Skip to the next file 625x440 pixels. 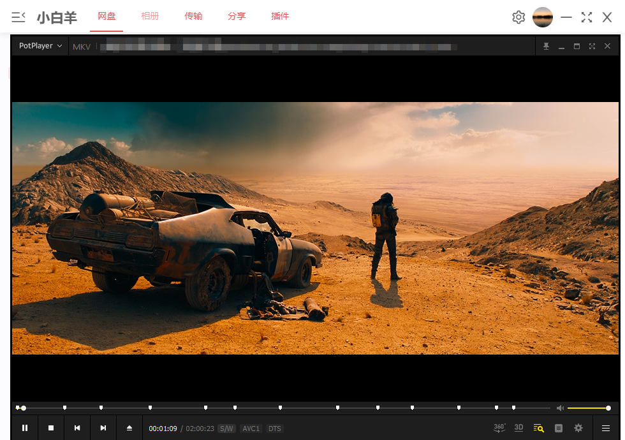coord(103,428)
